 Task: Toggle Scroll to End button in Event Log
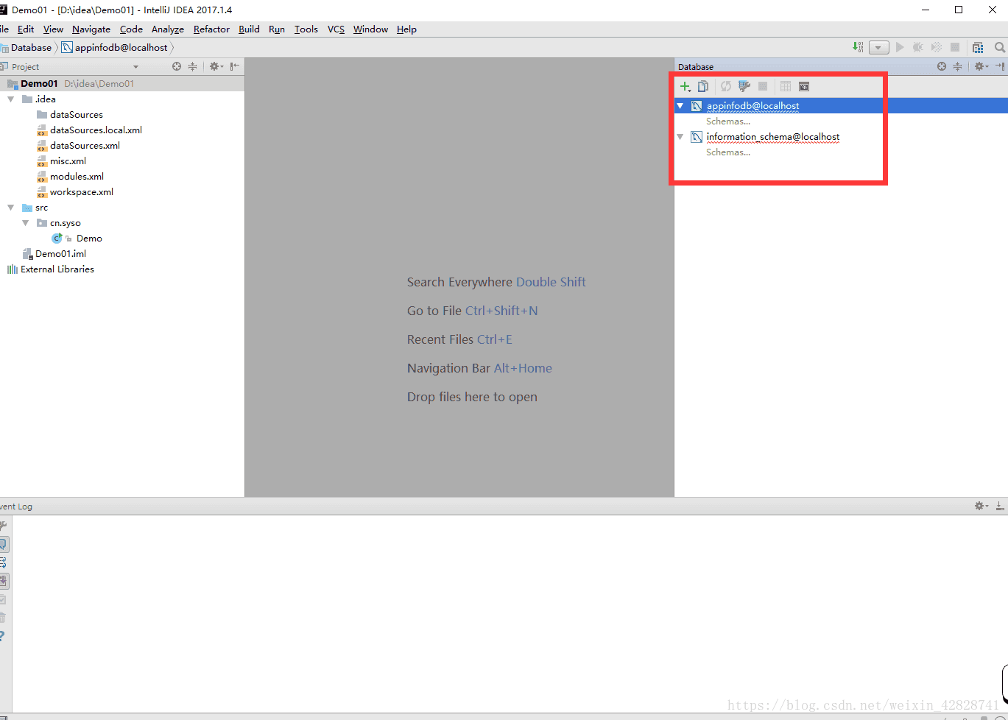coord(3,581)
